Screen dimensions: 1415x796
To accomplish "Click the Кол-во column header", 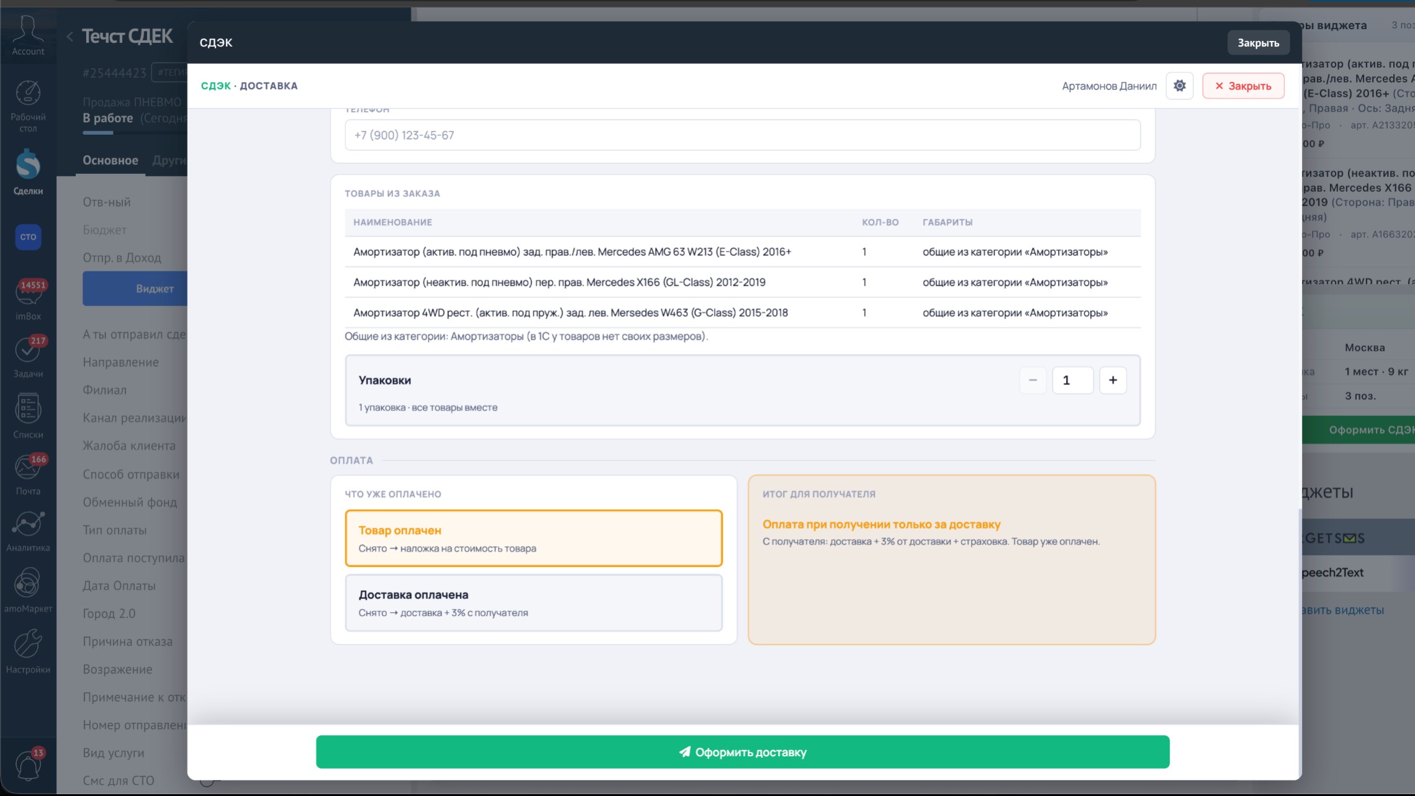I will click(880, 222).
